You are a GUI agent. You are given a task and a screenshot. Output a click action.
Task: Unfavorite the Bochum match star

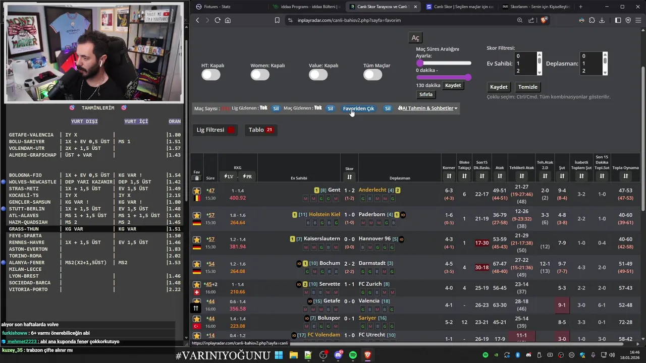pyautogui.click(x=197, y=264)
